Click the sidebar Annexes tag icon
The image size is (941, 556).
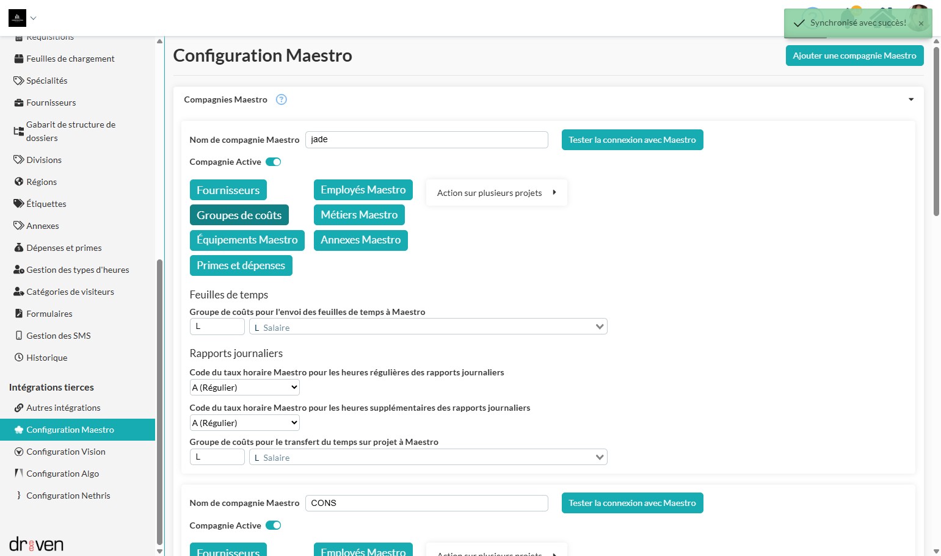19,226
